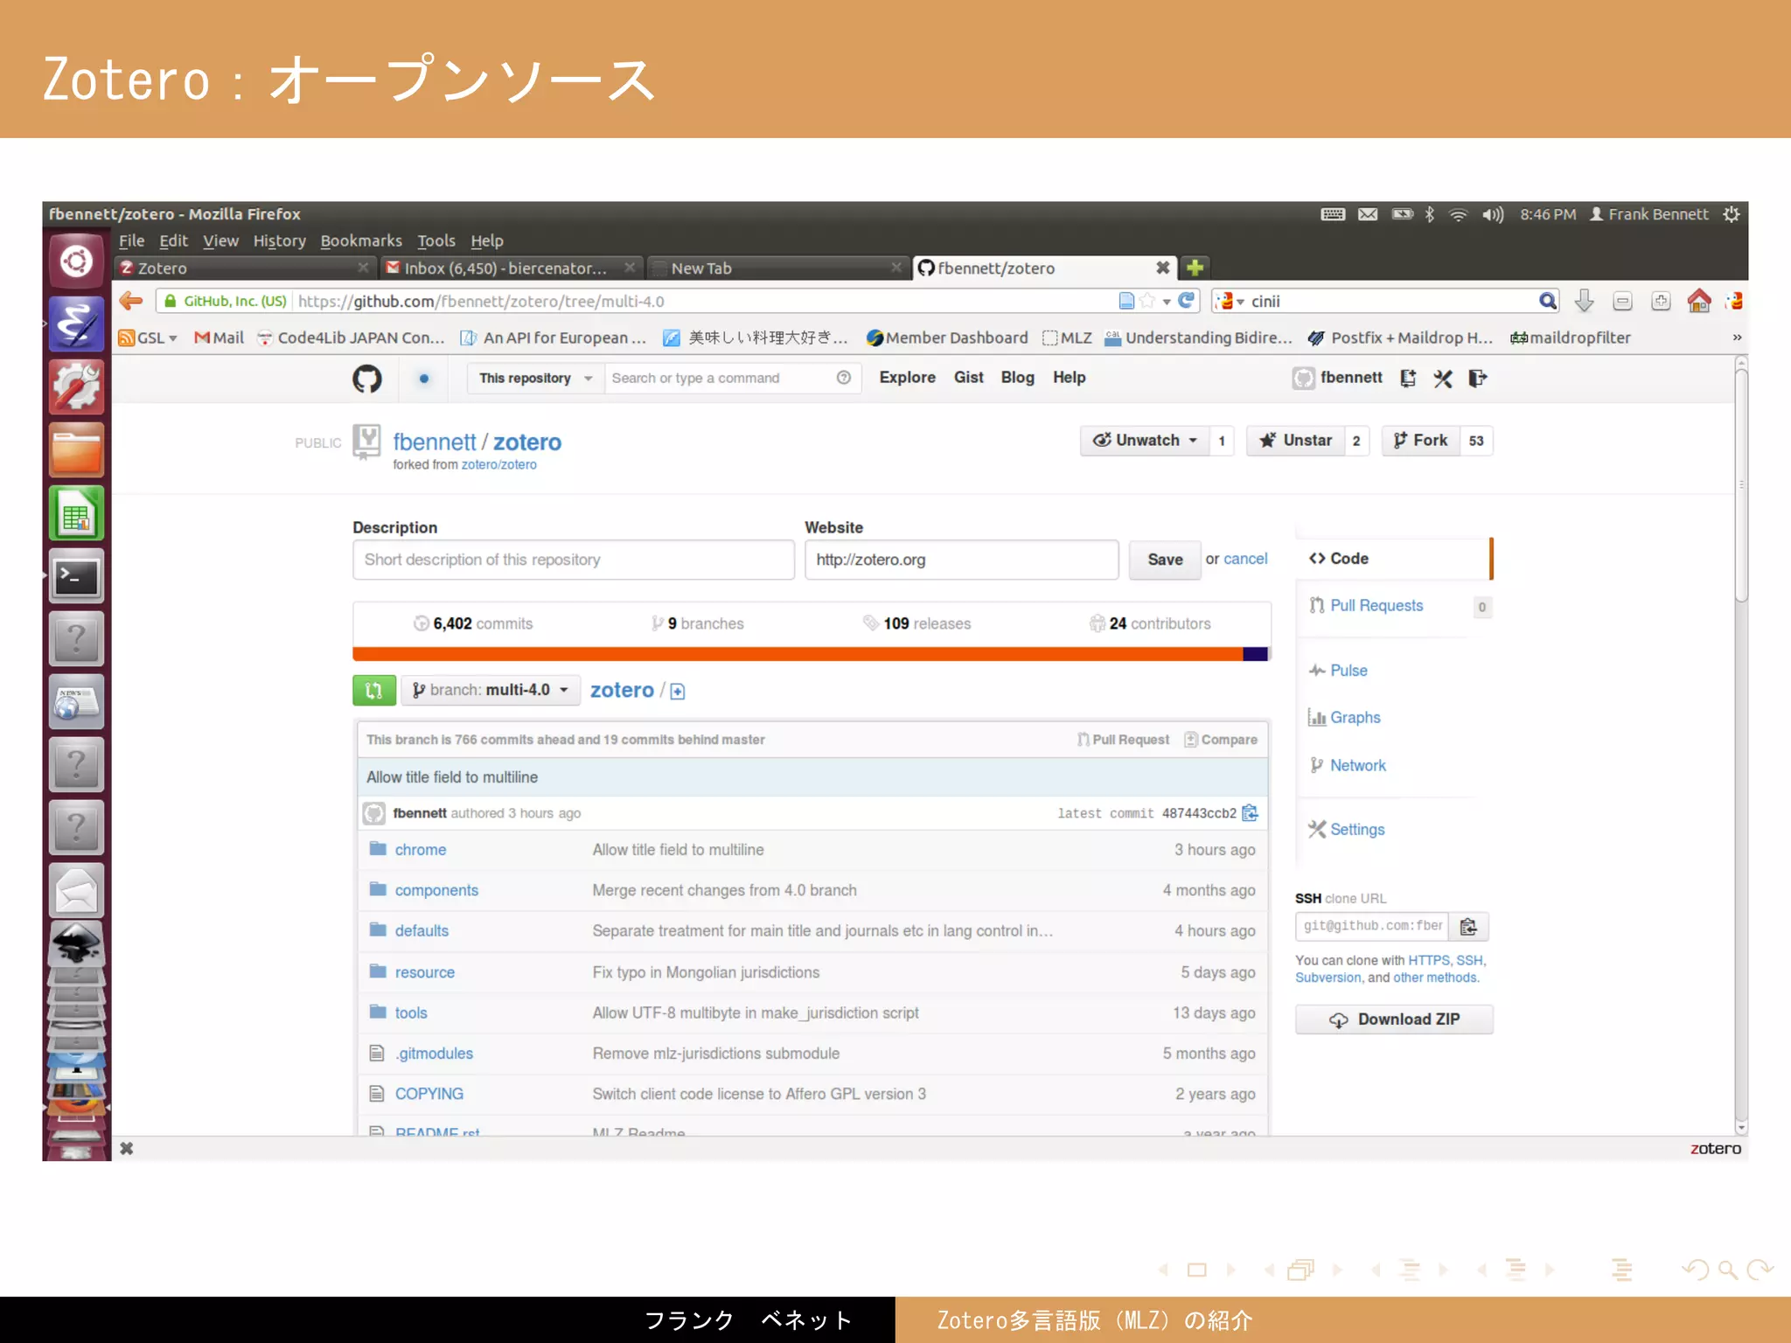Viewport: 1791px width, 1343px height.
Task: Click Firefox reload page icon
Action: [x=1187, y=301]
